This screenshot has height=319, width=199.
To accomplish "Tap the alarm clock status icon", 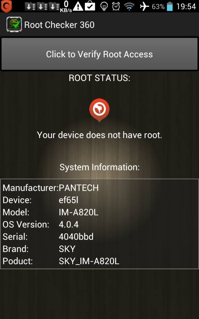I will pyautogui.click(x=116, y=7).
